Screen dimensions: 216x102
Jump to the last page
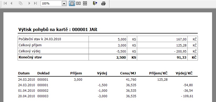click(x=36, y=3)
